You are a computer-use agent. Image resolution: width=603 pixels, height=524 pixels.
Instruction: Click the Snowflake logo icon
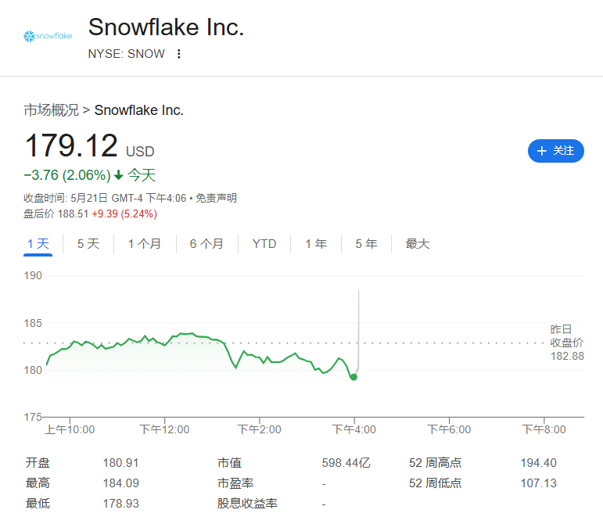pyautogui.click(x=47, y=36)
